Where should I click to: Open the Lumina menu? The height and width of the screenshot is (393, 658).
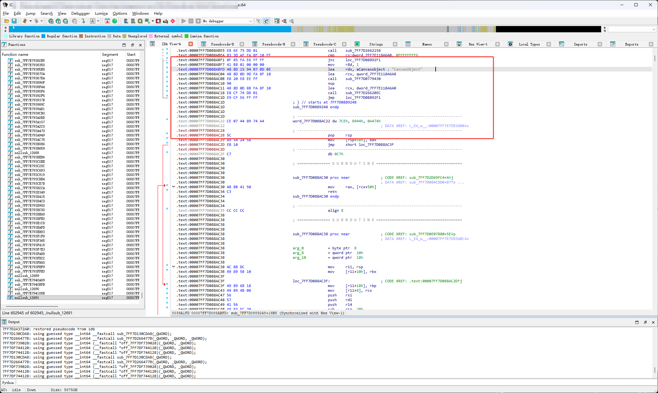click(101, 13)
